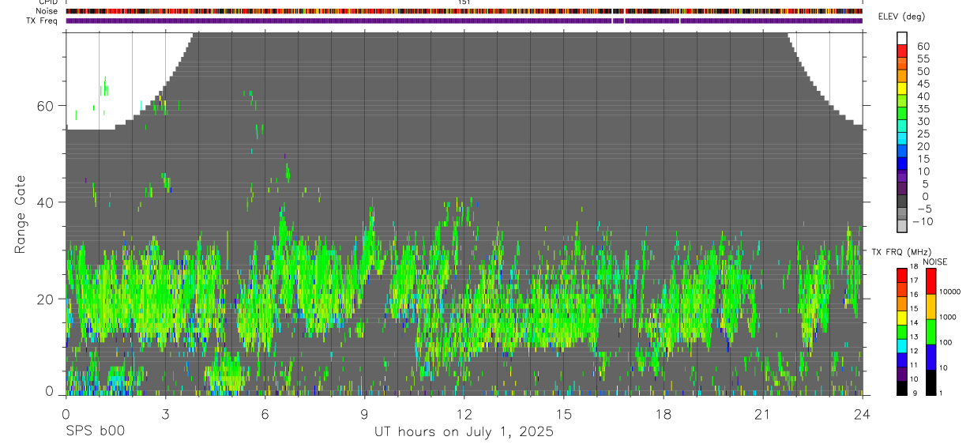Click the TX FRQ (MHz) legend heading
Image resolution: width=970 pixels, height=448 pixels.
pyautogui.click(x=896, y=251)
